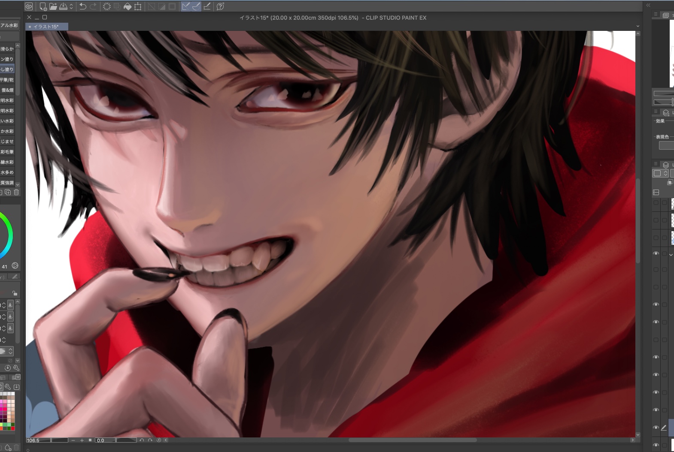Open a file with the folder icon

[53, 6]
